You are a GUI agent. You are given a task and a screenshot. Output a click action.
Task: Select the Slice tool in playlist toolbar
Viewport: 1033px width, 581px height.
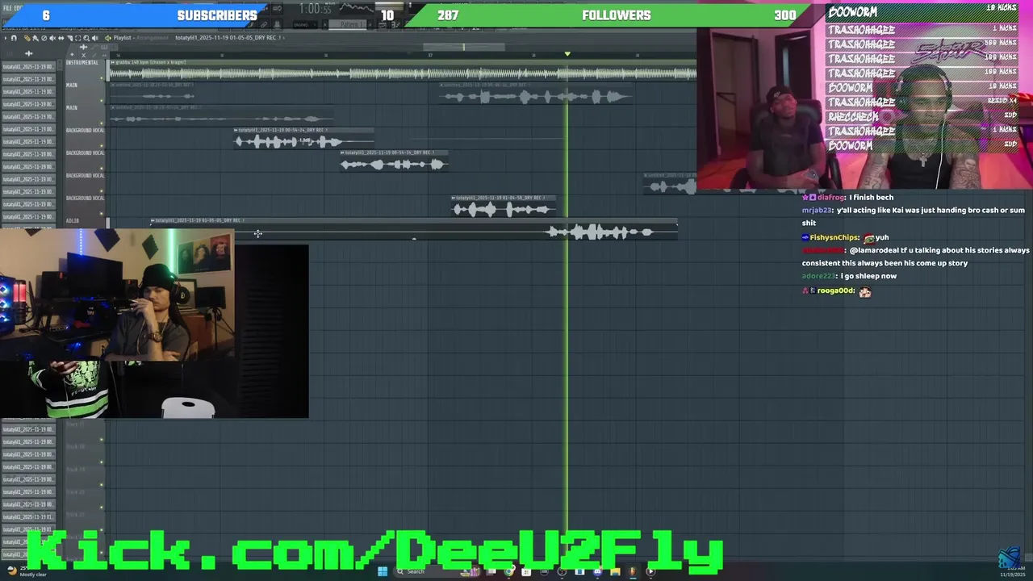[x=69, y=38]
